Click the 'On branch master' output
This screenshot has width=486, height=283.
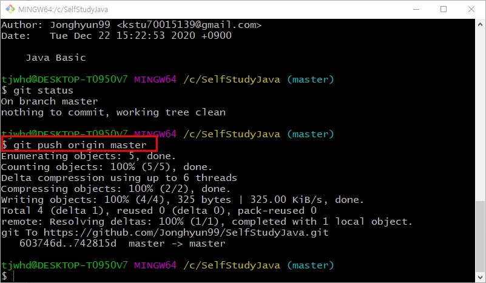point(49,101)
